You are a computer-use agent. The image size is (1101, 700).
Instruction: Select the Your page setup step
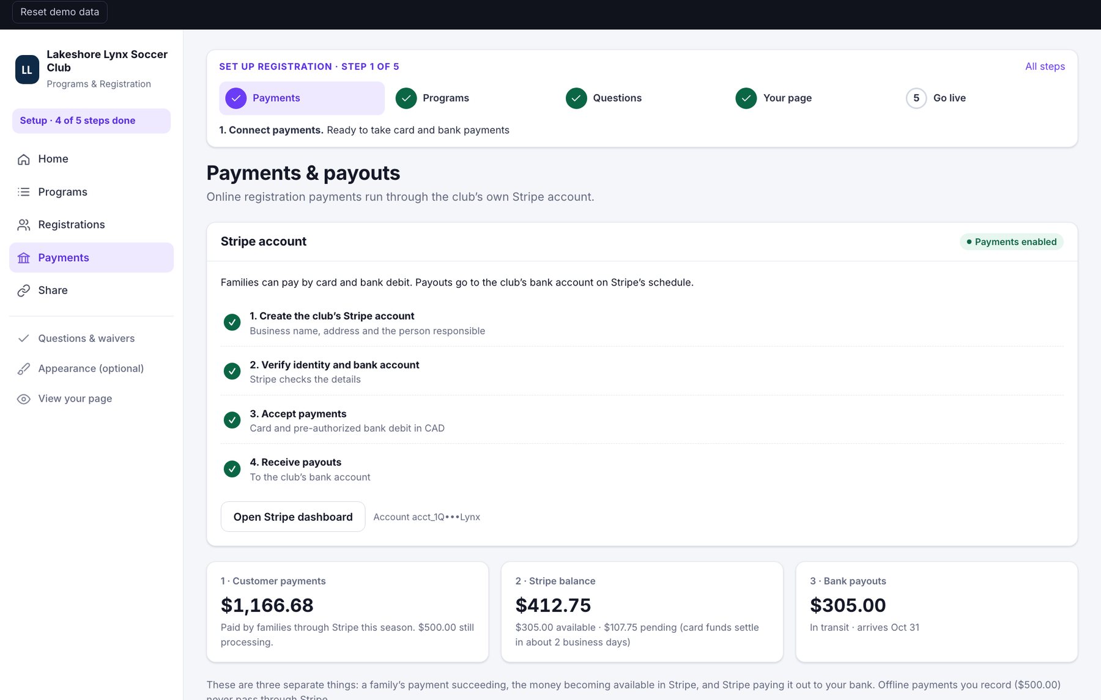click(812, 98)
